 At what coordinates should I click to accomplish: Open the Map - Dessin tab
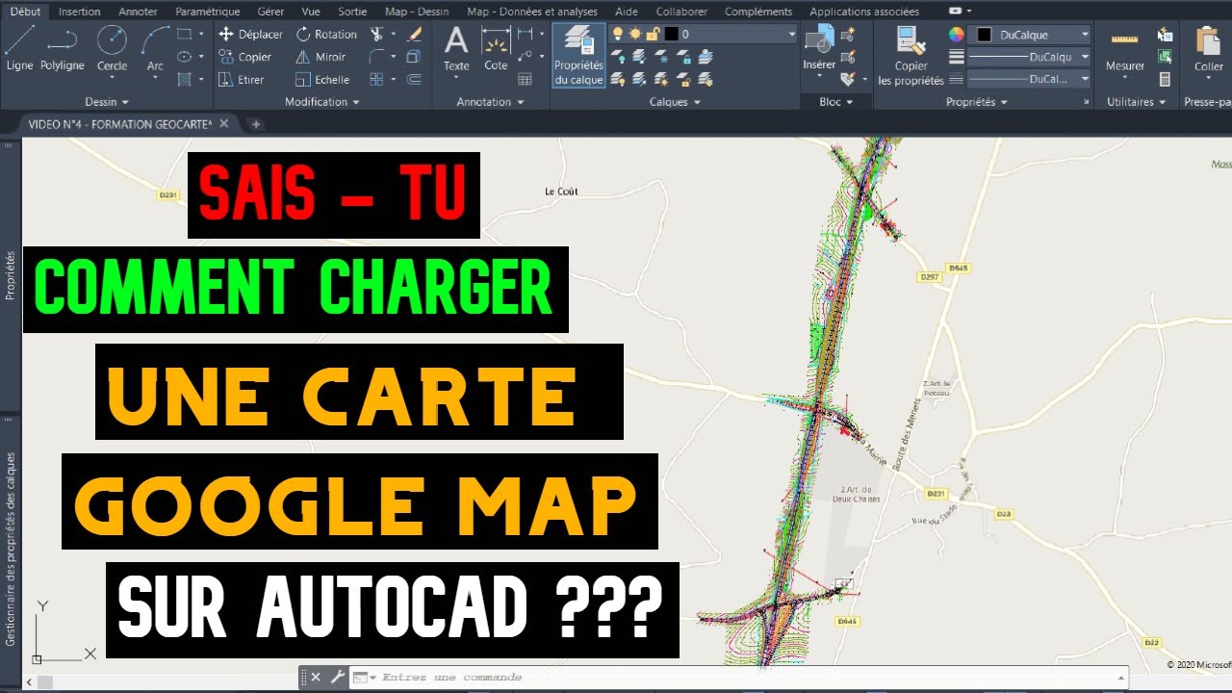(x=417, y=12)
